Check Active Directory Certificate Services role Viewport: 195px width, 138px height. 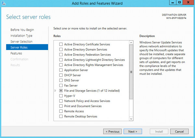tap(61, 44)
